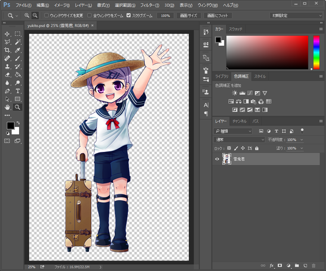Select the Dodge tool
The width and height of the screenshot is (326, 271).
coord(17,83)
